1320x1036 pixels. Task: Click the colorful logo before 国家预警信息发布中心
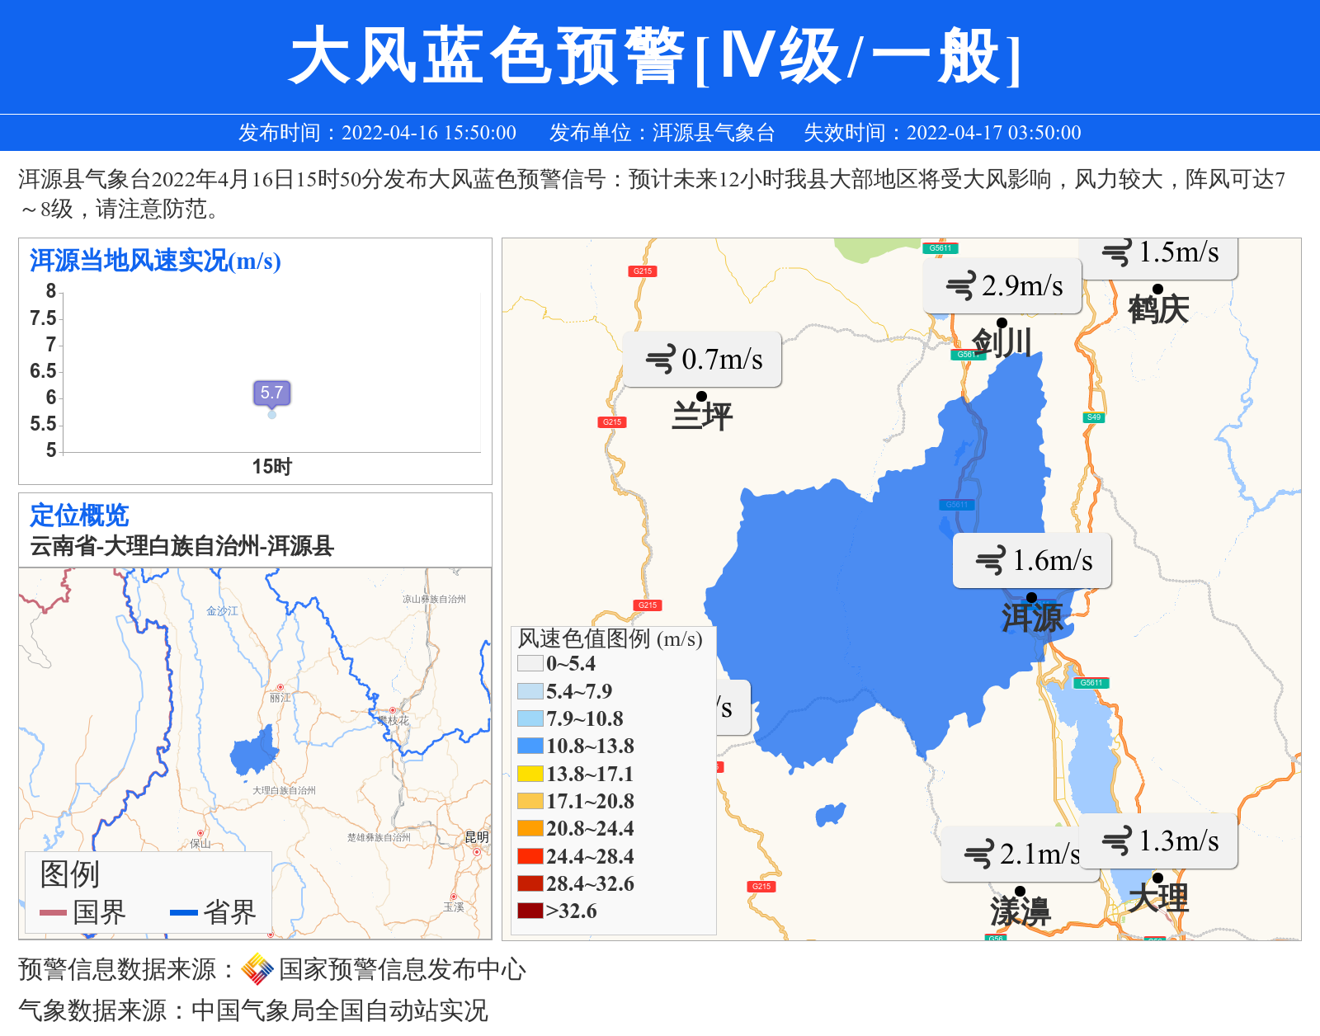point(257,969)
